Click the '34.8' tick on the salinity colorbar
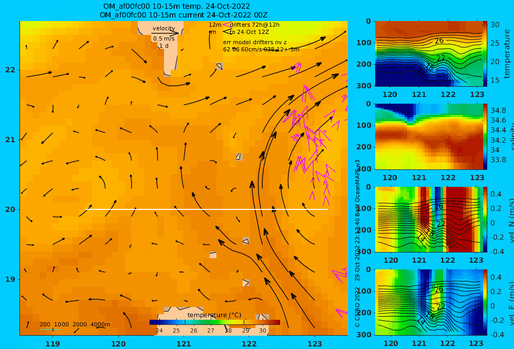The height and width of the screenshot is (349, 514). point(498,110)
